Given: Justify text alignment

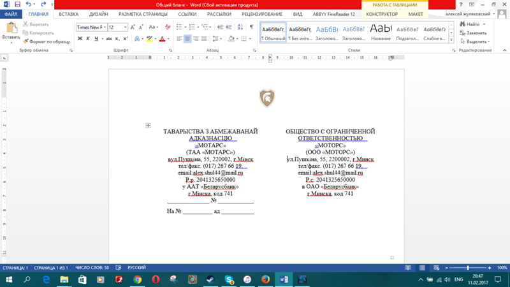Looking at the screenshot, I should [204, 39].
